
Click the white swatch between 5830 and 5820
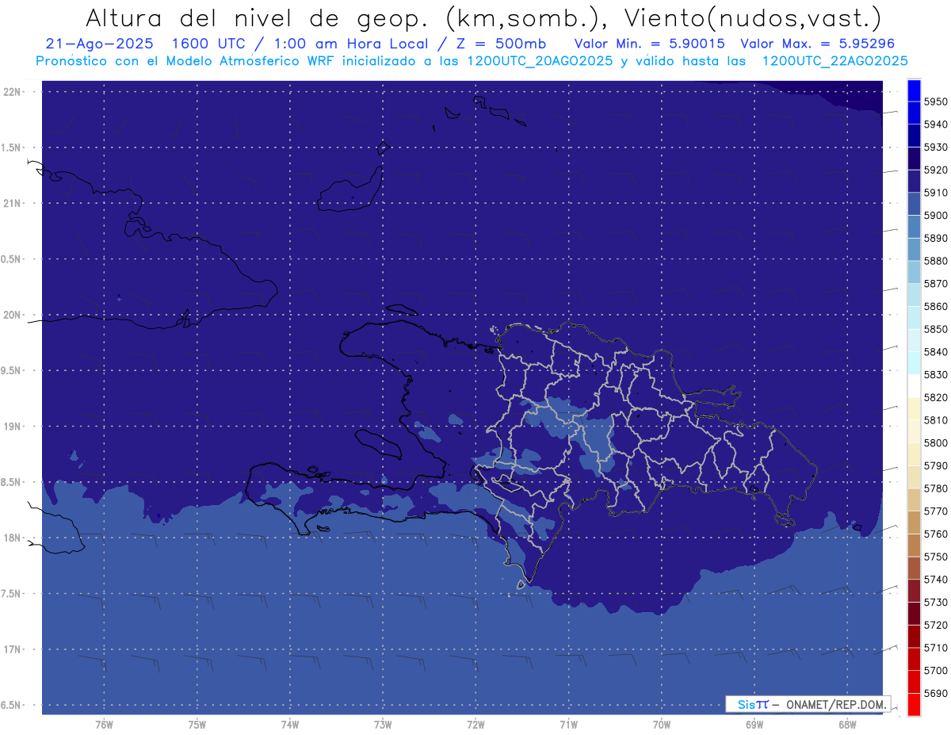[x=914, y=386]
